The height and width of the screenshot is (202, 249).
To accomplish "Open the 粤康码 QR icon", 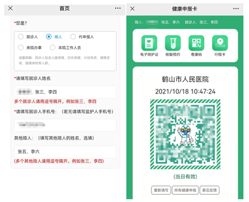I will (196, 43).
